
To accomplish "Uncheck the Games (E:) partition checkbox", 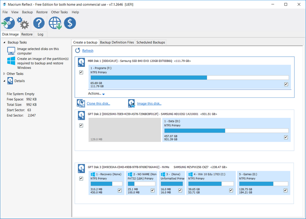I will point(286,190).
